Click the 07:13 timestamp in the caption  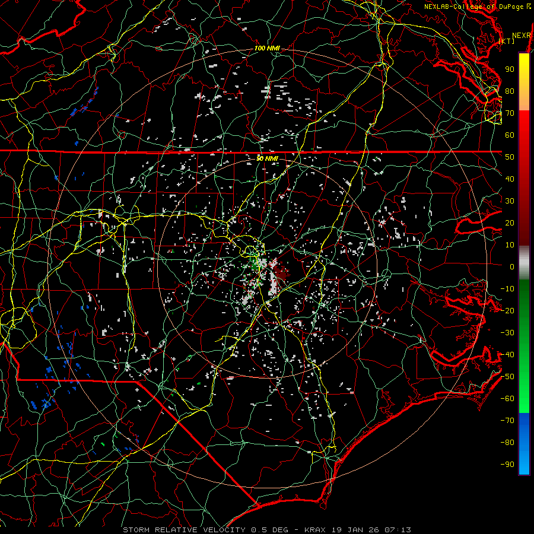click(x=398, y=530)
